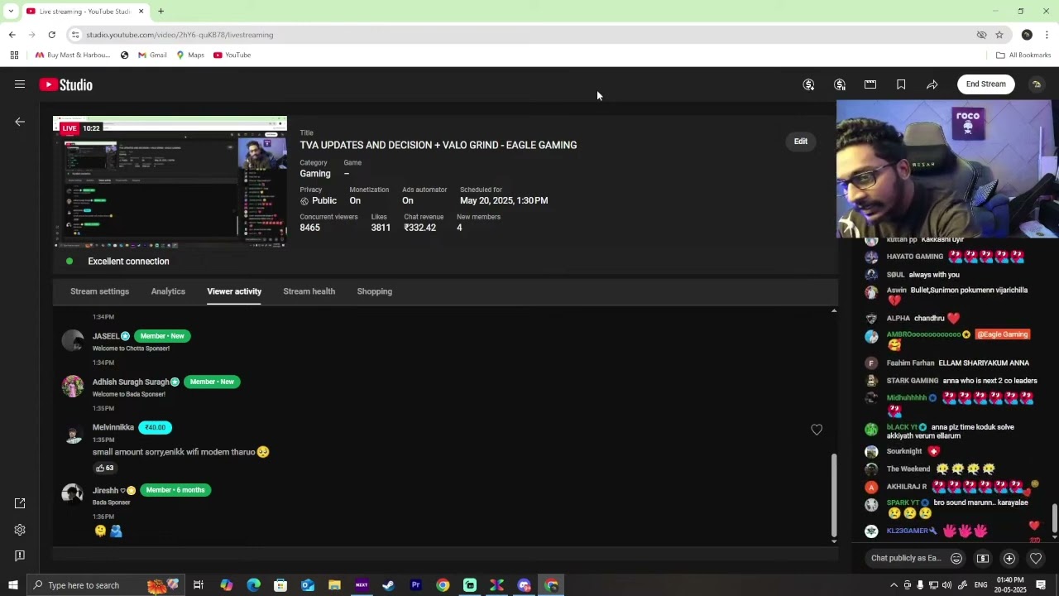Click the viewer activity scrollbar thumb
Image resolution: width=1059 pixels, height=596 pixels.
tap(834, 494)
